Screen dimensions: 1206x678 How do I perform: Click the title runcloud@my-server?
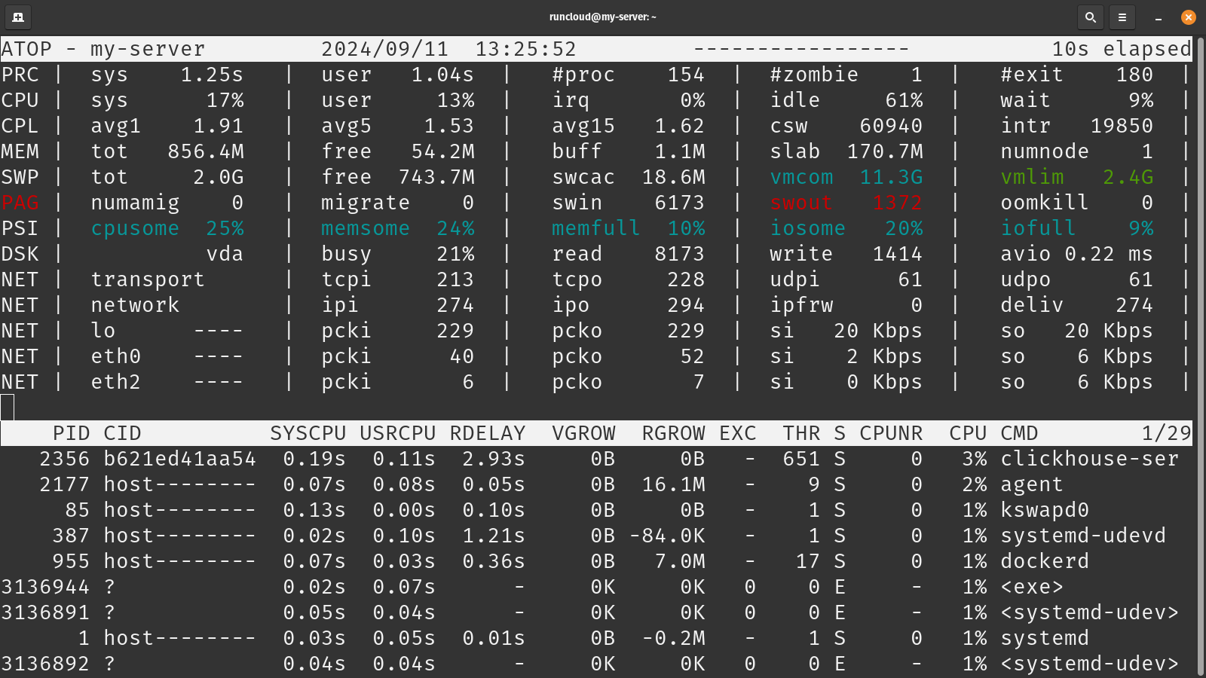click(x=602, y=17)
